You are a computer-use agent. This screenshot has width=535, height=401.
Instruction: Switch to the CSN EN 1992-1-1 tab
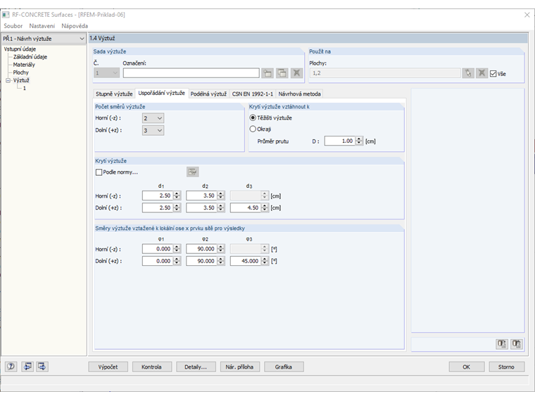click(253, 94)
